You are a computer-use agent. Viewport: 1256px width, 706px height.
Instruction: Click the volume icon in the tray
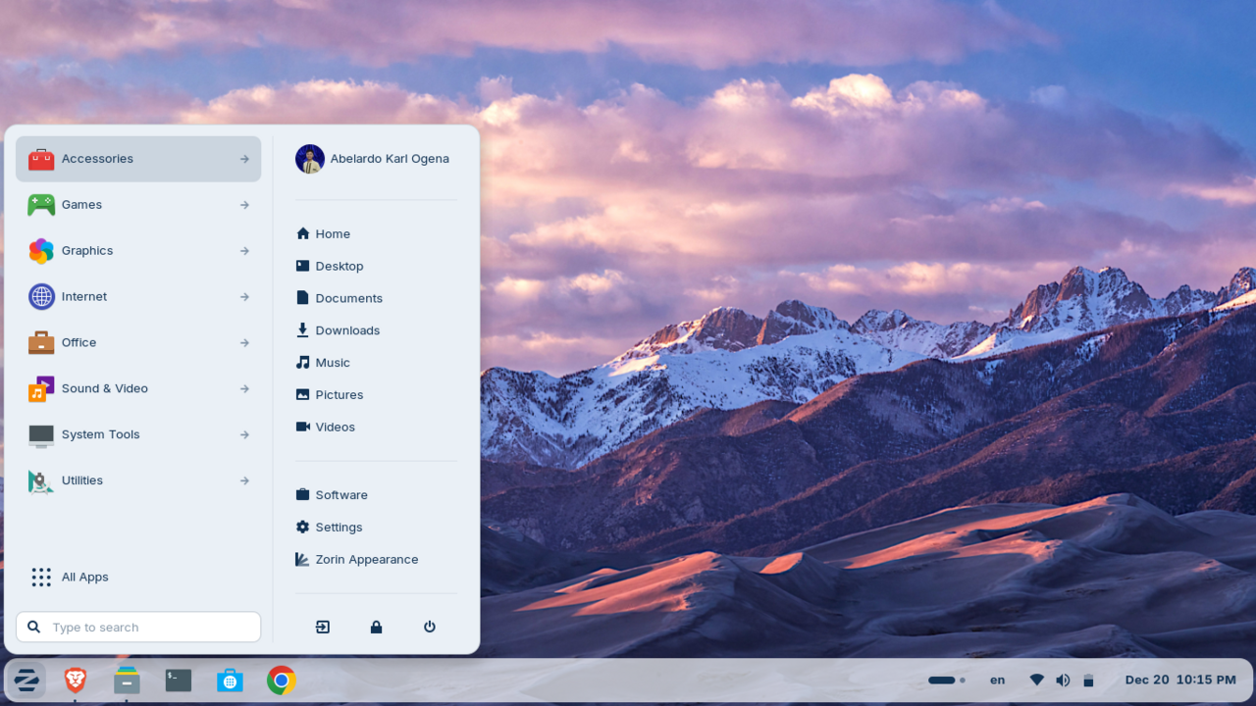(x=1063, y=680)
